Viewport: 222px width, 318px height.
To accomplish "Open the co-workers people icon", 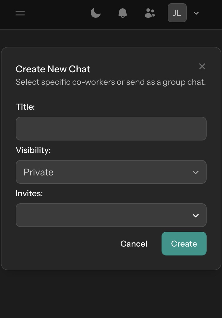I will pos(150,13).
